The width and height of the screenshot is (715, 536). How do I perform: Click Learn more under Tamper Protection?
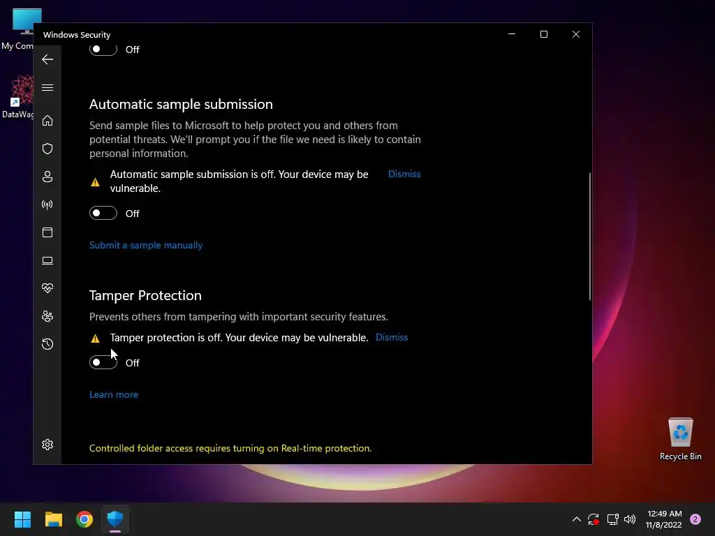click(x=114, y=395)
